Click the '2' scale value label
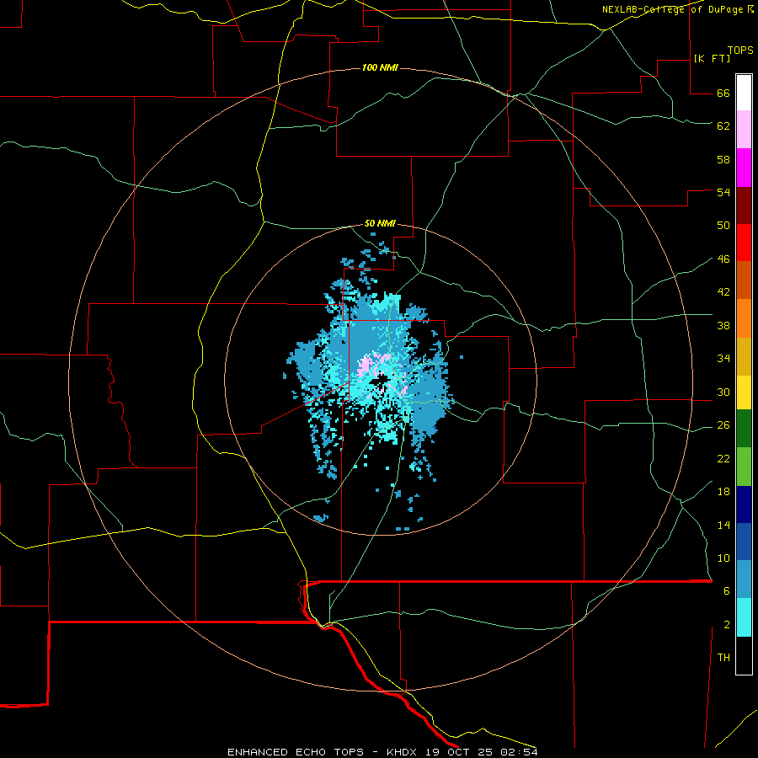 727,624
